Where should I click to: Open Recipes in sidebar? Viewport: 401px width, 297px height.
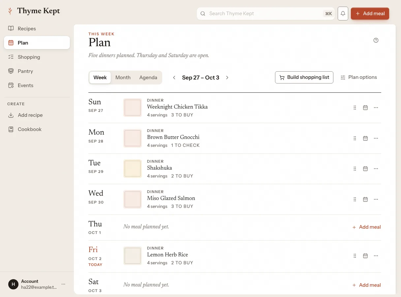click(x=37, y=29)
